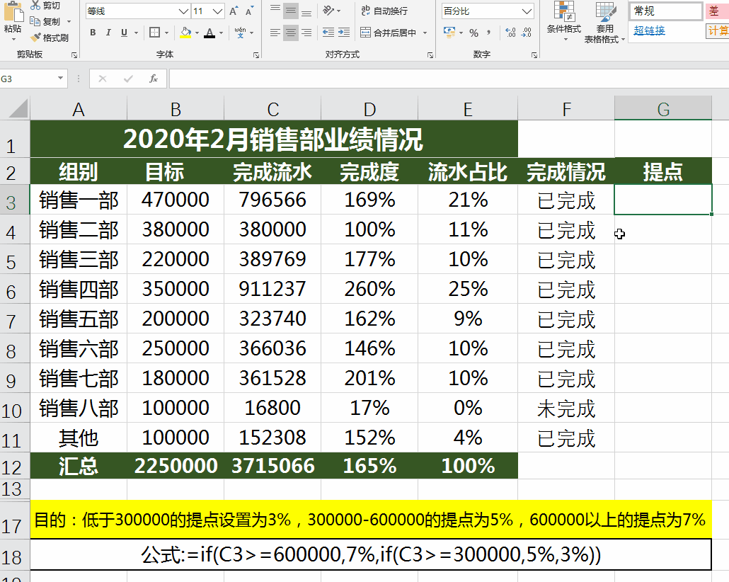Click Wrap Text (自动换行)
The height and width of the screenshot is (582, 729).
click(384, 11)
